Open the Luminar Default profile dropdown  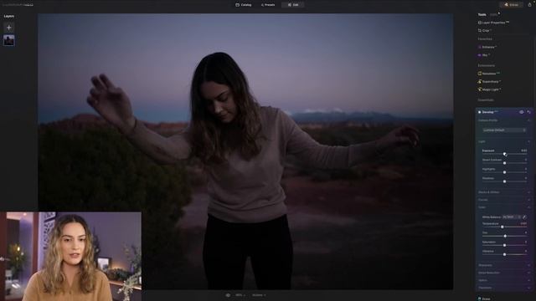504,130
